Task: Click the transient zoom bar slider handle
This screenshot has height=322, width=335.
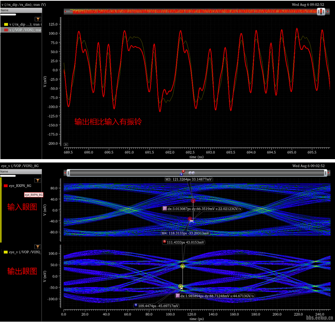Action: [321, 12]
